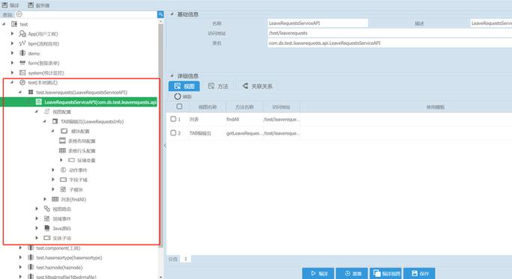
Task: Check the row 2 getLeaveReques checkbox
Action: (173, 132)
